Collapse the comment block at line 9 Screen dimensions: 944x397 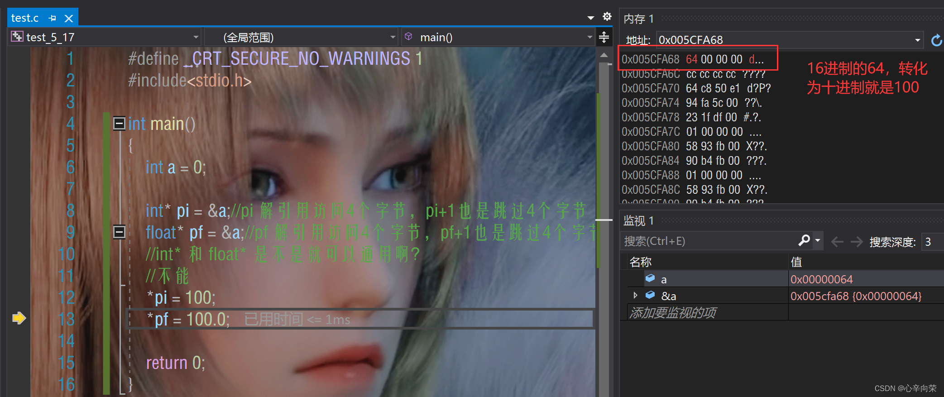[x=119, y=232]
